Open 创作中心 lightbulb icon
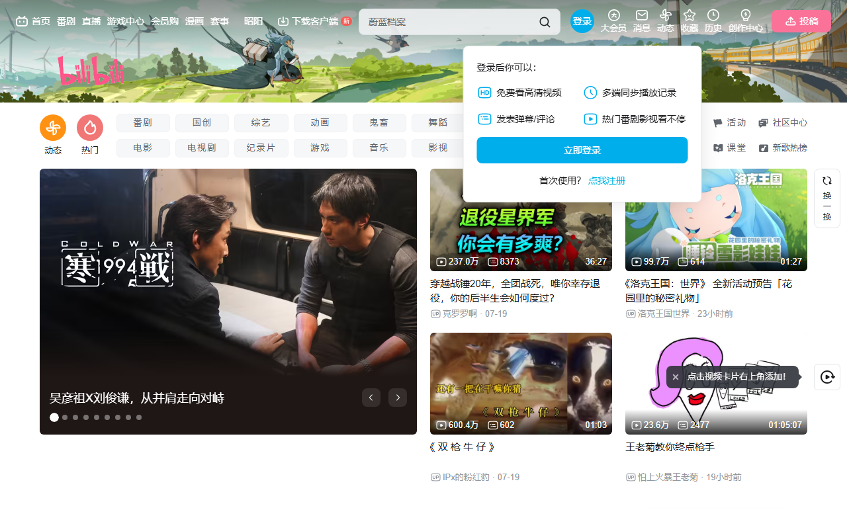 pyautogui.click(x=746, y=15)
